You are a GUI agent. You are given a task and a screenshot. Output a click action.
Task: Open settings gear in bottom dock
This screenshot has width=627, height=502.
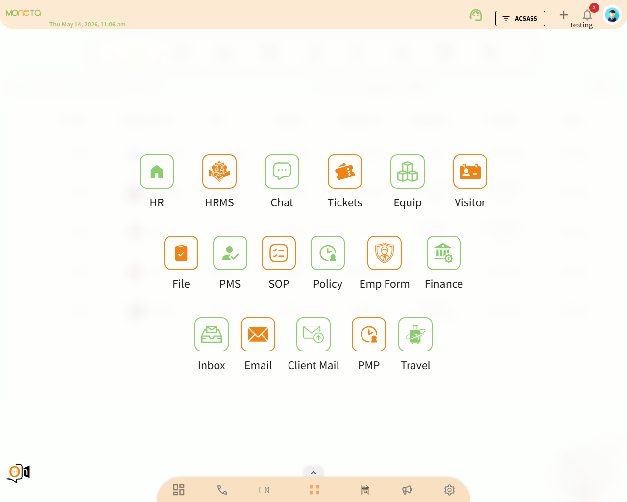449,490
